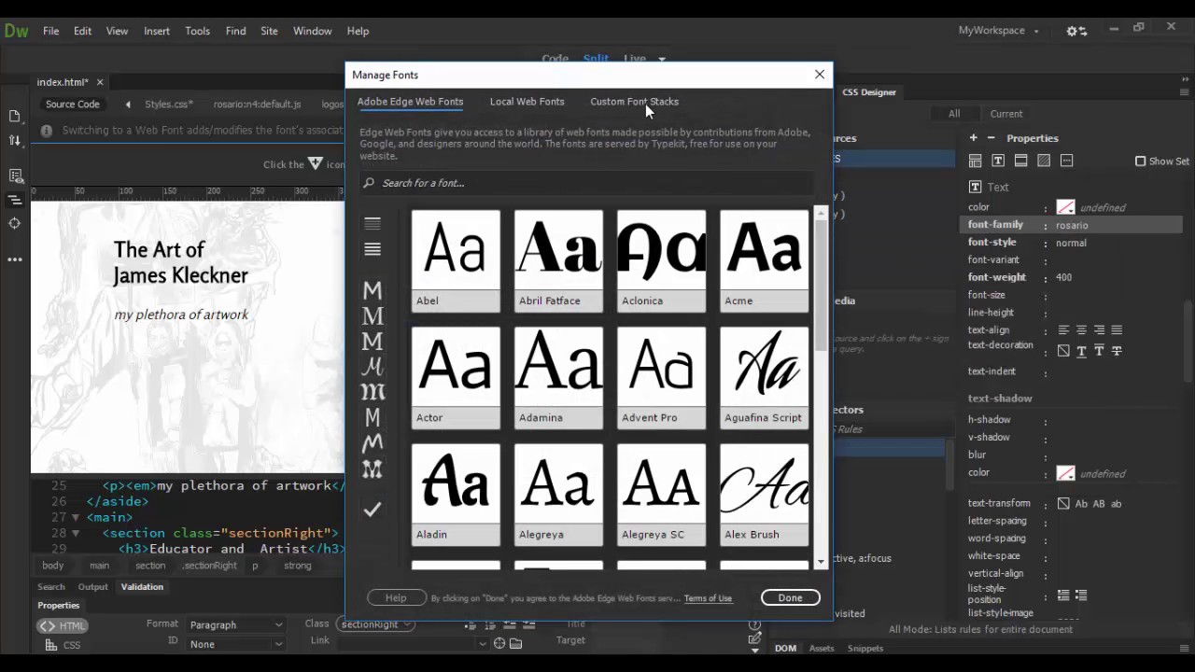
Task: Set text-align to justify
Action: tap(1117, 330)
